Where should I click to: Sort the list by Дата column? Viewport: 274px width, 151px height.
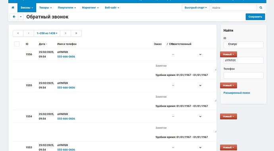[43, 44]
